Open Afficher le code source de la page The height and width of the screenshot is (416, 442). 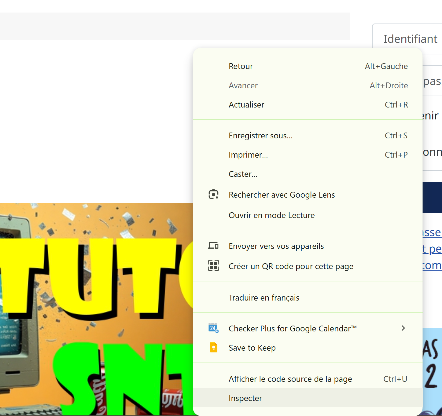coord(290,379)
